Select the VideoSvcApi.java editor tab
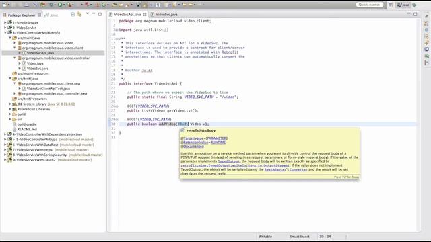The height and width of the screenshot is (242, 431). [127, 15]
